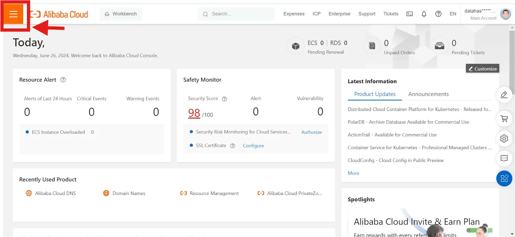The width and height of the screenshot is (515, 237).
Task: Click the Domain Names globe icon
Action: pos(106,193)
